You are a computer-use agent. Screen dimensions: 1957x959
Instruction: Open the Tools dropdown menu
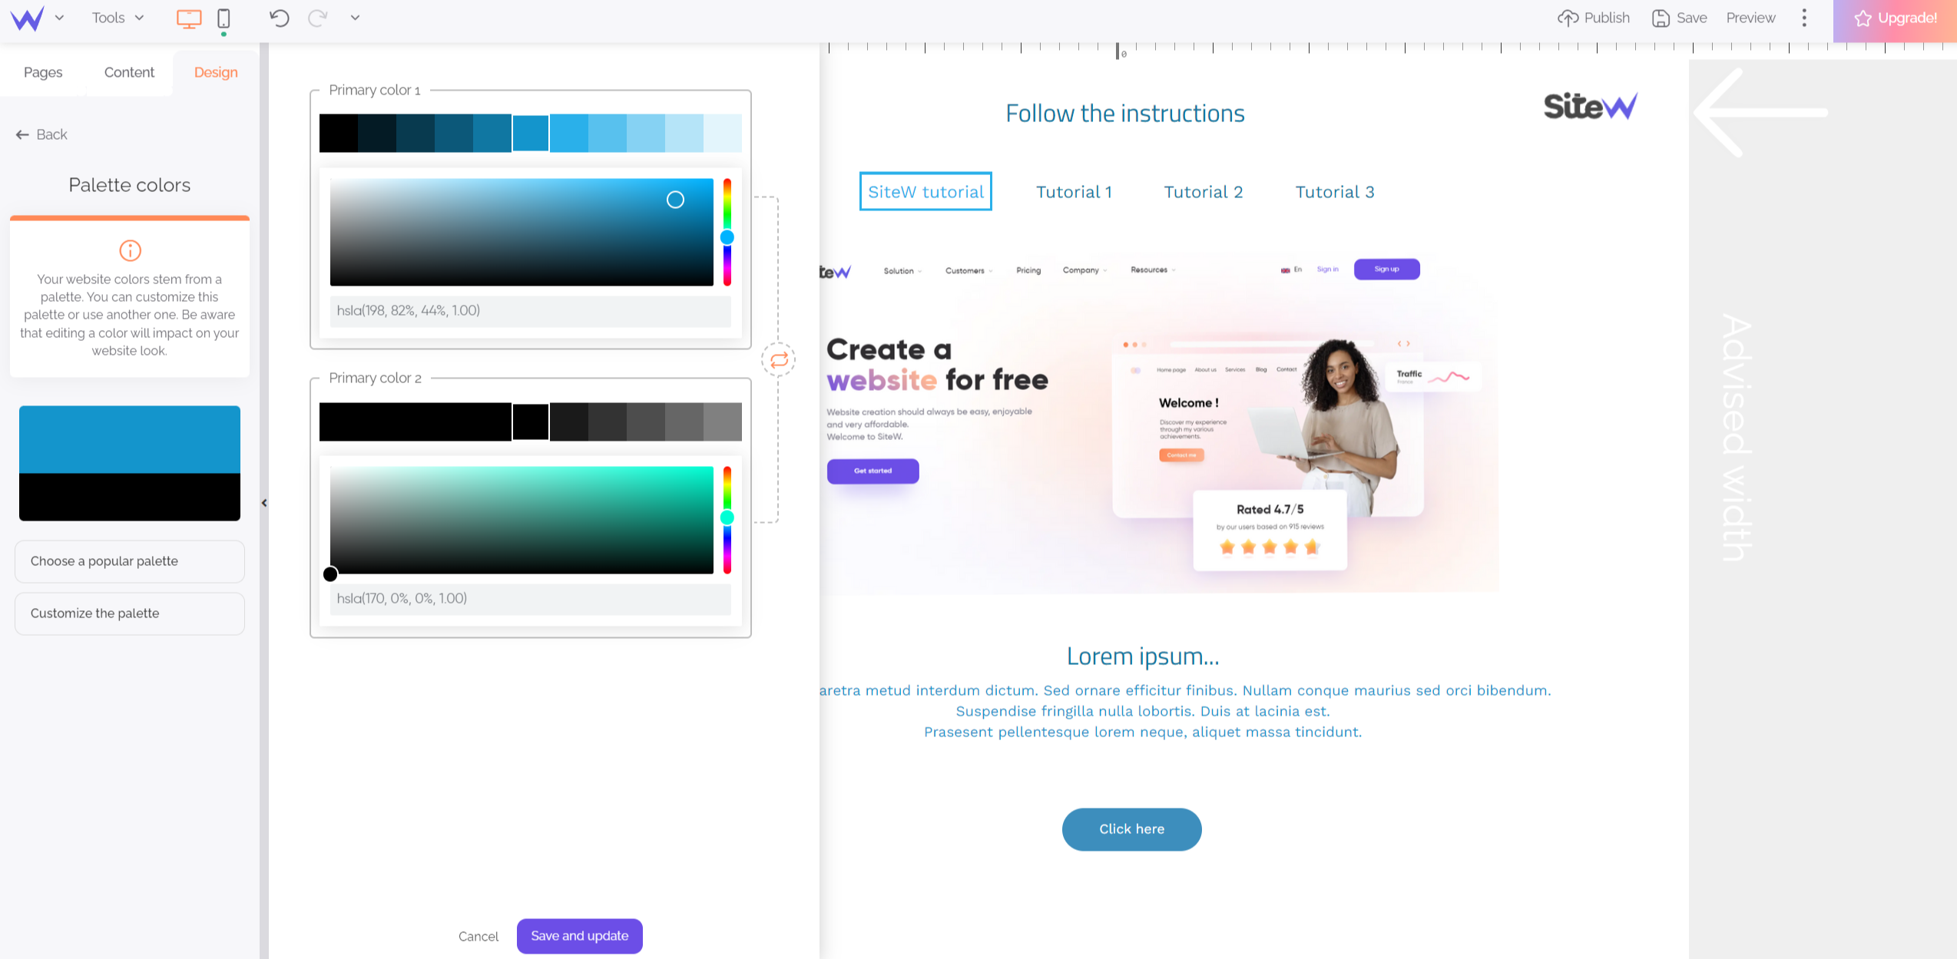[118, 16]
